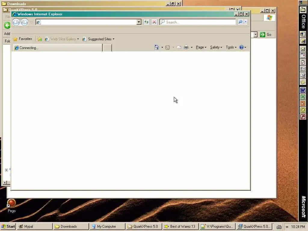Select the Connecting... tab
Screen dimensions: 308x231
pos(57,48)
